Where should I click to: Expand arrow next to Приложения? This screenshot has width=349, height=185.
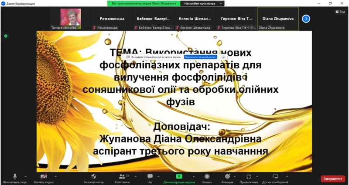257,177
